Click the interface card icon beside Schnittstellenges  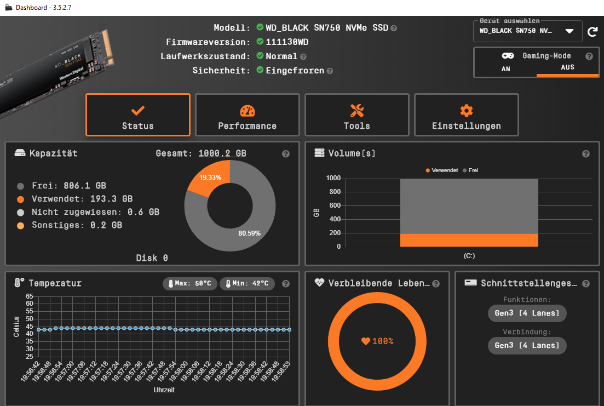click(x=470, y=283)
